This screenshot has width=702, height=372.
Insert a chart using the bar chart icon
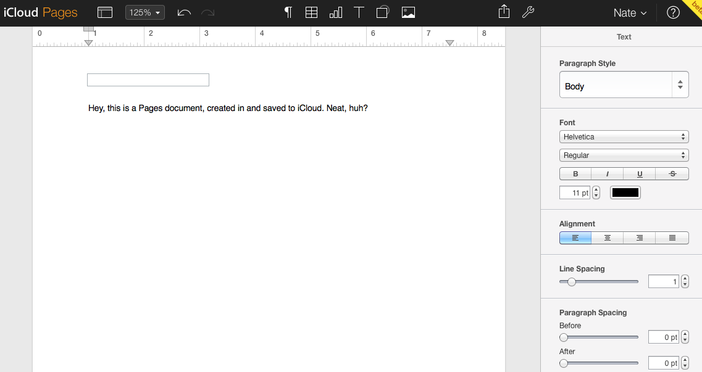(x=336, y=12)
